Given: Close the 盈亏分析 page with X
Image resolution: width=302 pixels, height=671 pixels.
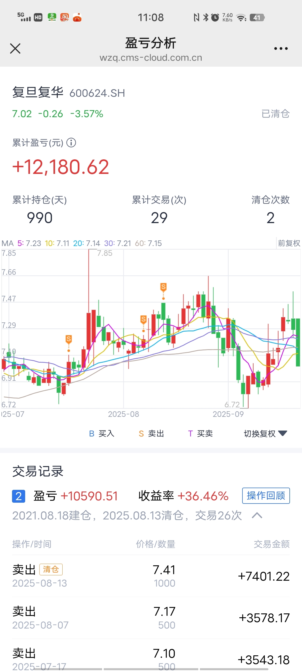Looking at the screenshot, I should tap(15, 49).
